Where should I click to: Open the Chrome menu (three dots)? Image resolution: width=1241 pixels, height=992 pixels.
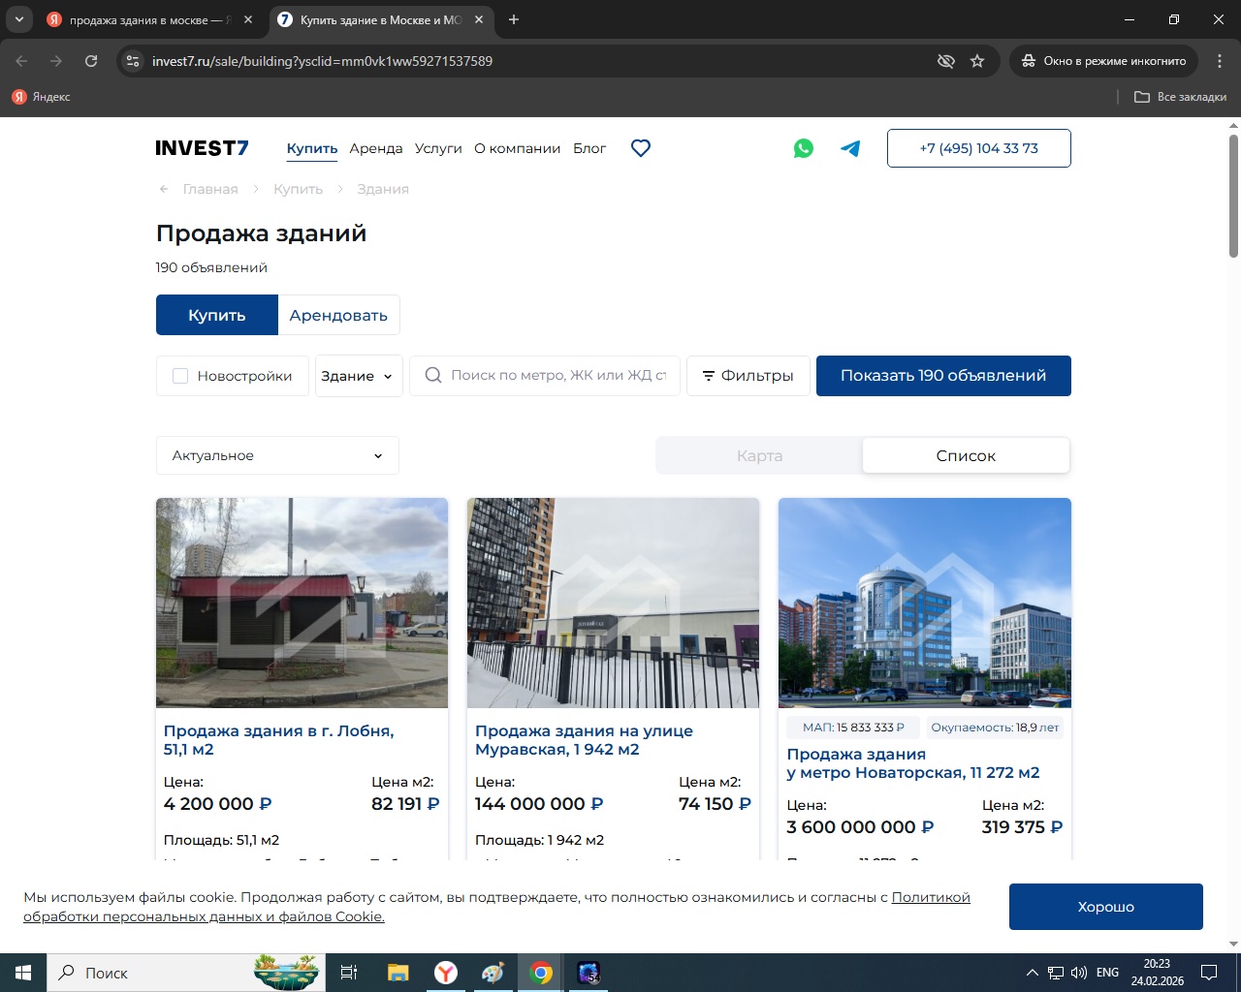tap(1219, 61)
